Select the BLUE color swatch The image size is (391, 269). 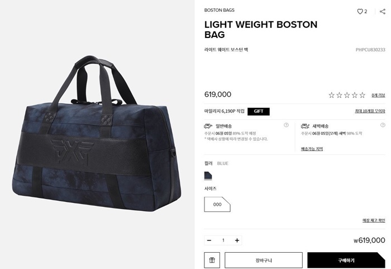pyautogui.click(x=208, y=176)
